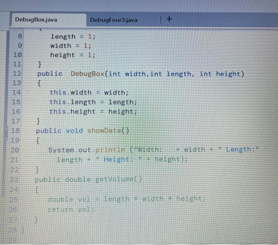Click the opening brace on line 13
The height and width of the screenshot is (245, 278).
click(39, 83)
